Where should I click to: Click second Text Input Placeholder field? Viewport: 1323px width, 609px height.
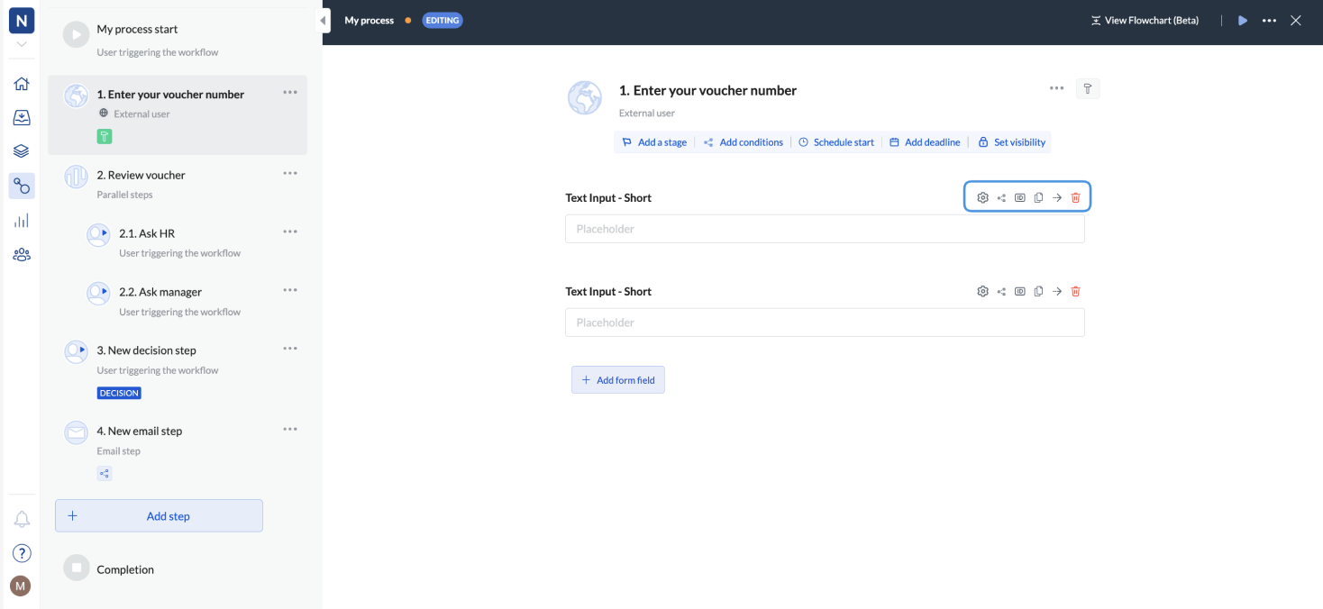click(825, 323)
